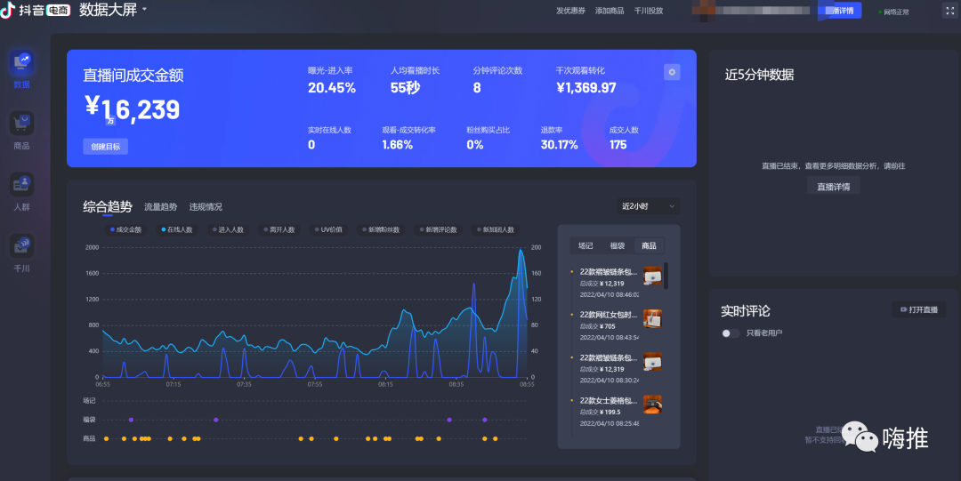Screen dimensions: 961x481
Task: Click the 总成交 ¥705 product entry text
Action: pyautogui.click(x=598, y=326)
